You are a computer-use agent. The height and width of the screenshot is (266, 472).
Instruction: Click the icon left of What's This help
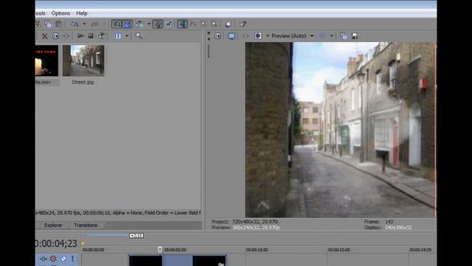point(229,24)
